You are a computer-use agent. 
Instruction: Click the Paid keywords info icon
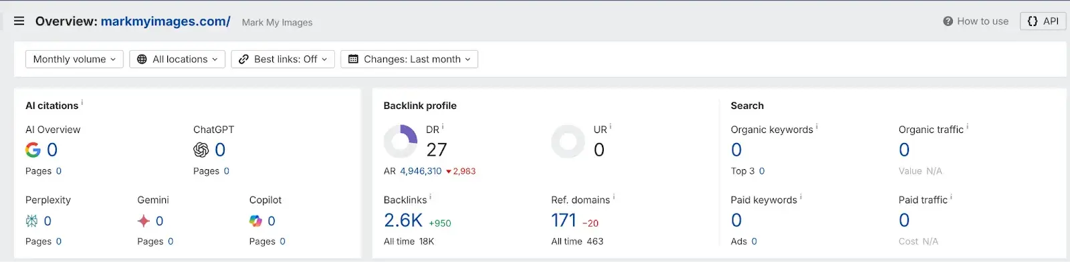[x=800, y=197]
